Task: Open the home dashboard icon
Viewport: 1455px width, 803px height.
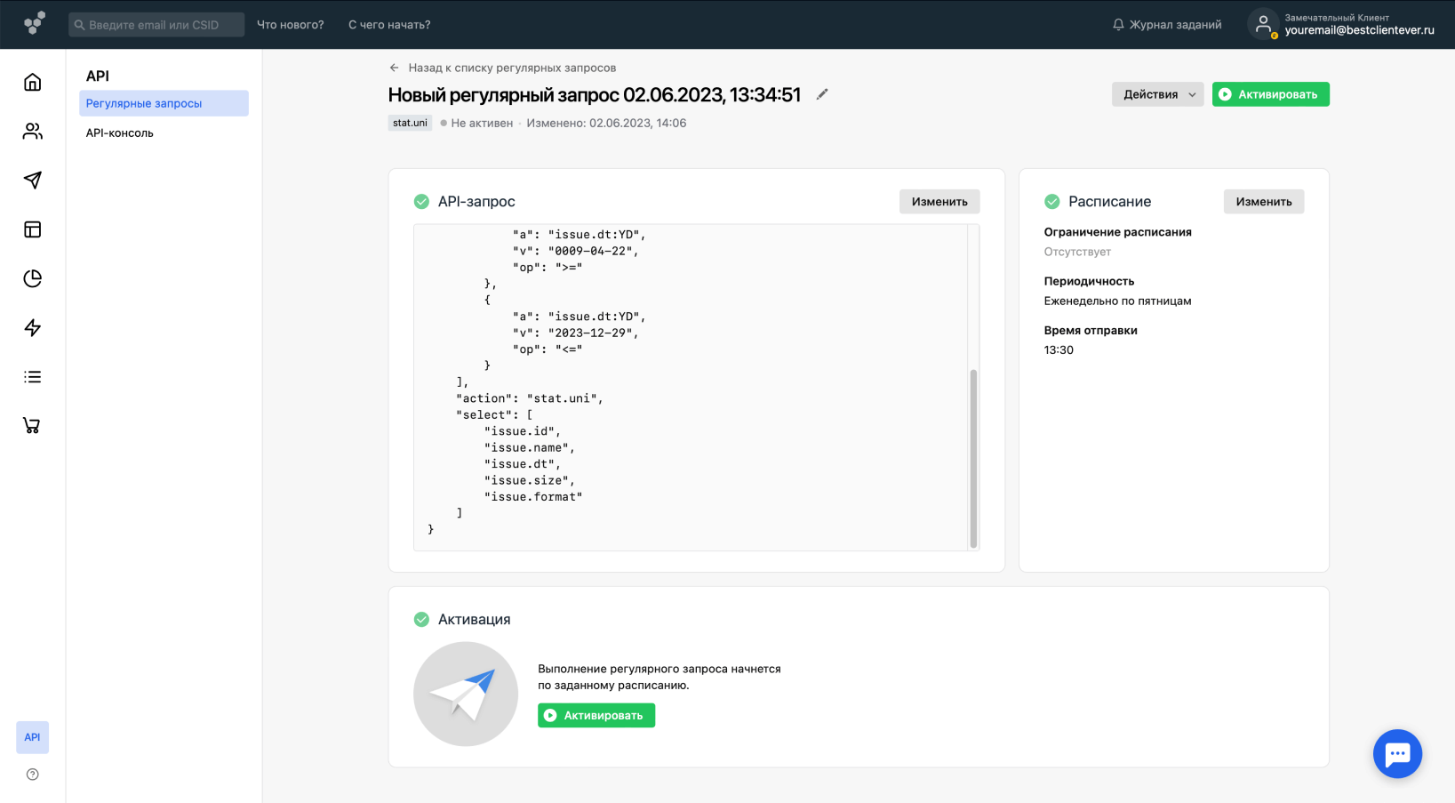Action: 32,82
